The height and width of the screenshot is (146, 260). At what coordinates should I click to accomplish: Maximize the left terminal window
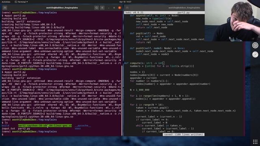[x=114, y=8]
